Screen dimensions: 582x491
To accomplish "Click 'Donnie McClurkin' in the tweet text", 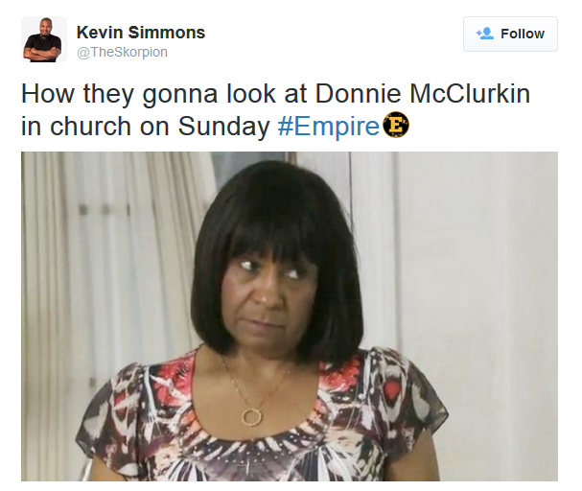I will pos(423,94).
